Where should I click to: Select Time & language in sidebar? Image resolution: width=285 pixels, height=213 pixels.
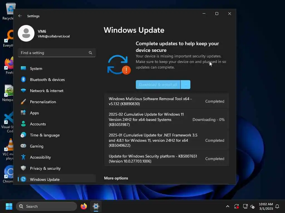point(57,135)
